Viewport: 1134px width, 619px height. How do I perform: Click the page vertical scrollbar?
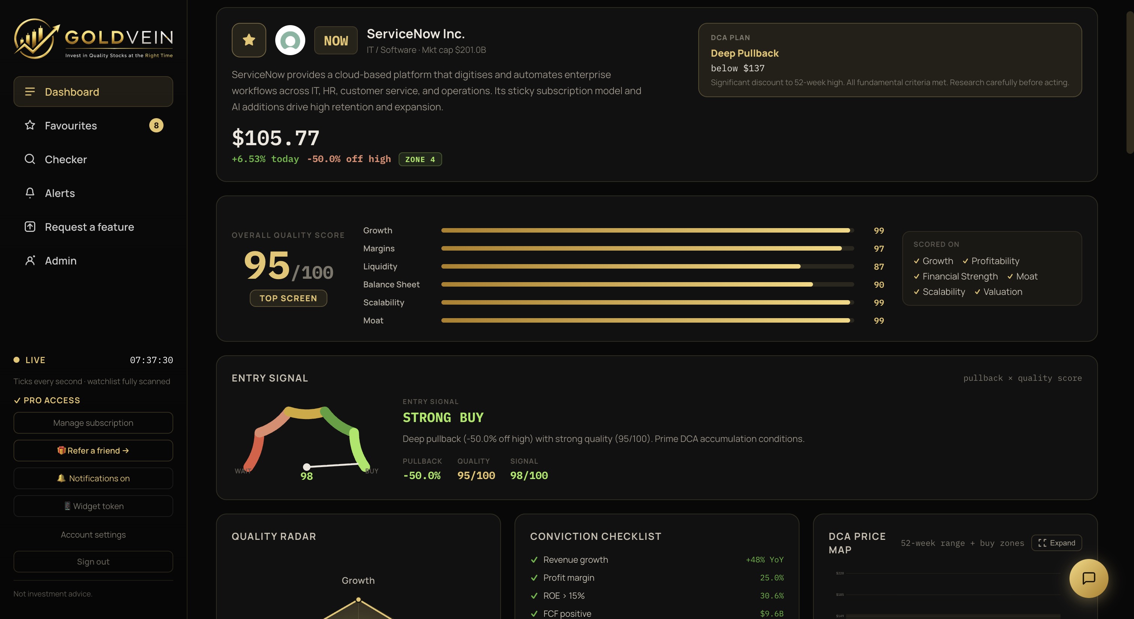coord(1129,81)
